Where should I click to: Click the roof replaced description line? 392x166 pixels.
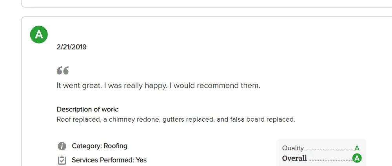click(176, 119)
